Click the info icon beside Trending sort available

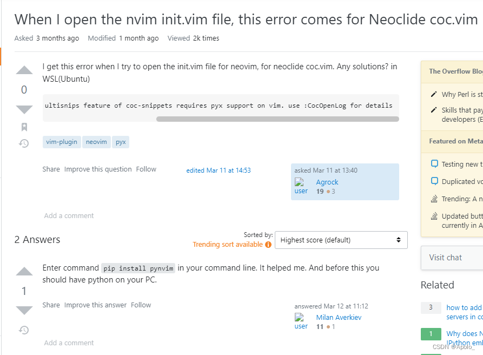pyautogui.click(x=269, y=244)
